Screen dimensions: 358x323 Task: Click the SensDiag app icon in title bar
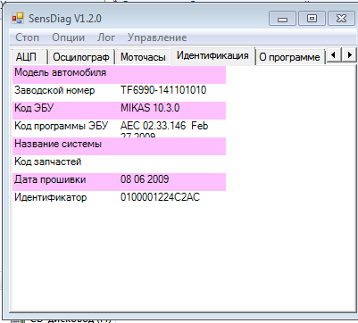(x=18, y=19)
